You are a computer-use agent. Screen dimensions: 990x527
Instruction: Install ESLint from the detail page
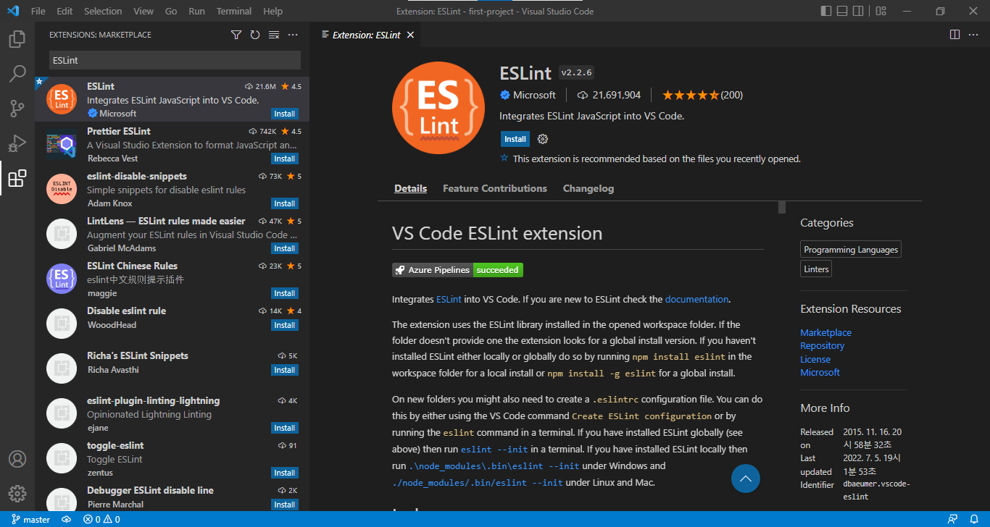(x=515, y=139)
